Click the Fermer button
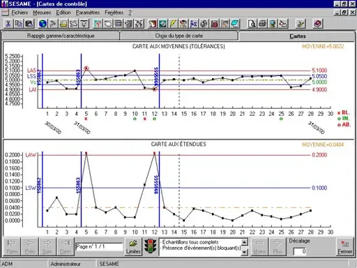Viewport: 357px width, 268px height. coord(345,247)
